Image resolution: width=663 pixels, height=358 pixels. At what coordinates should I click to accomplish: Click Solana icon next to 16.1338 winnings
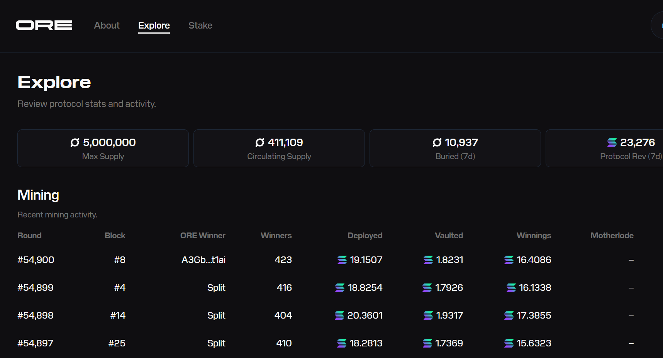[511, 288]
